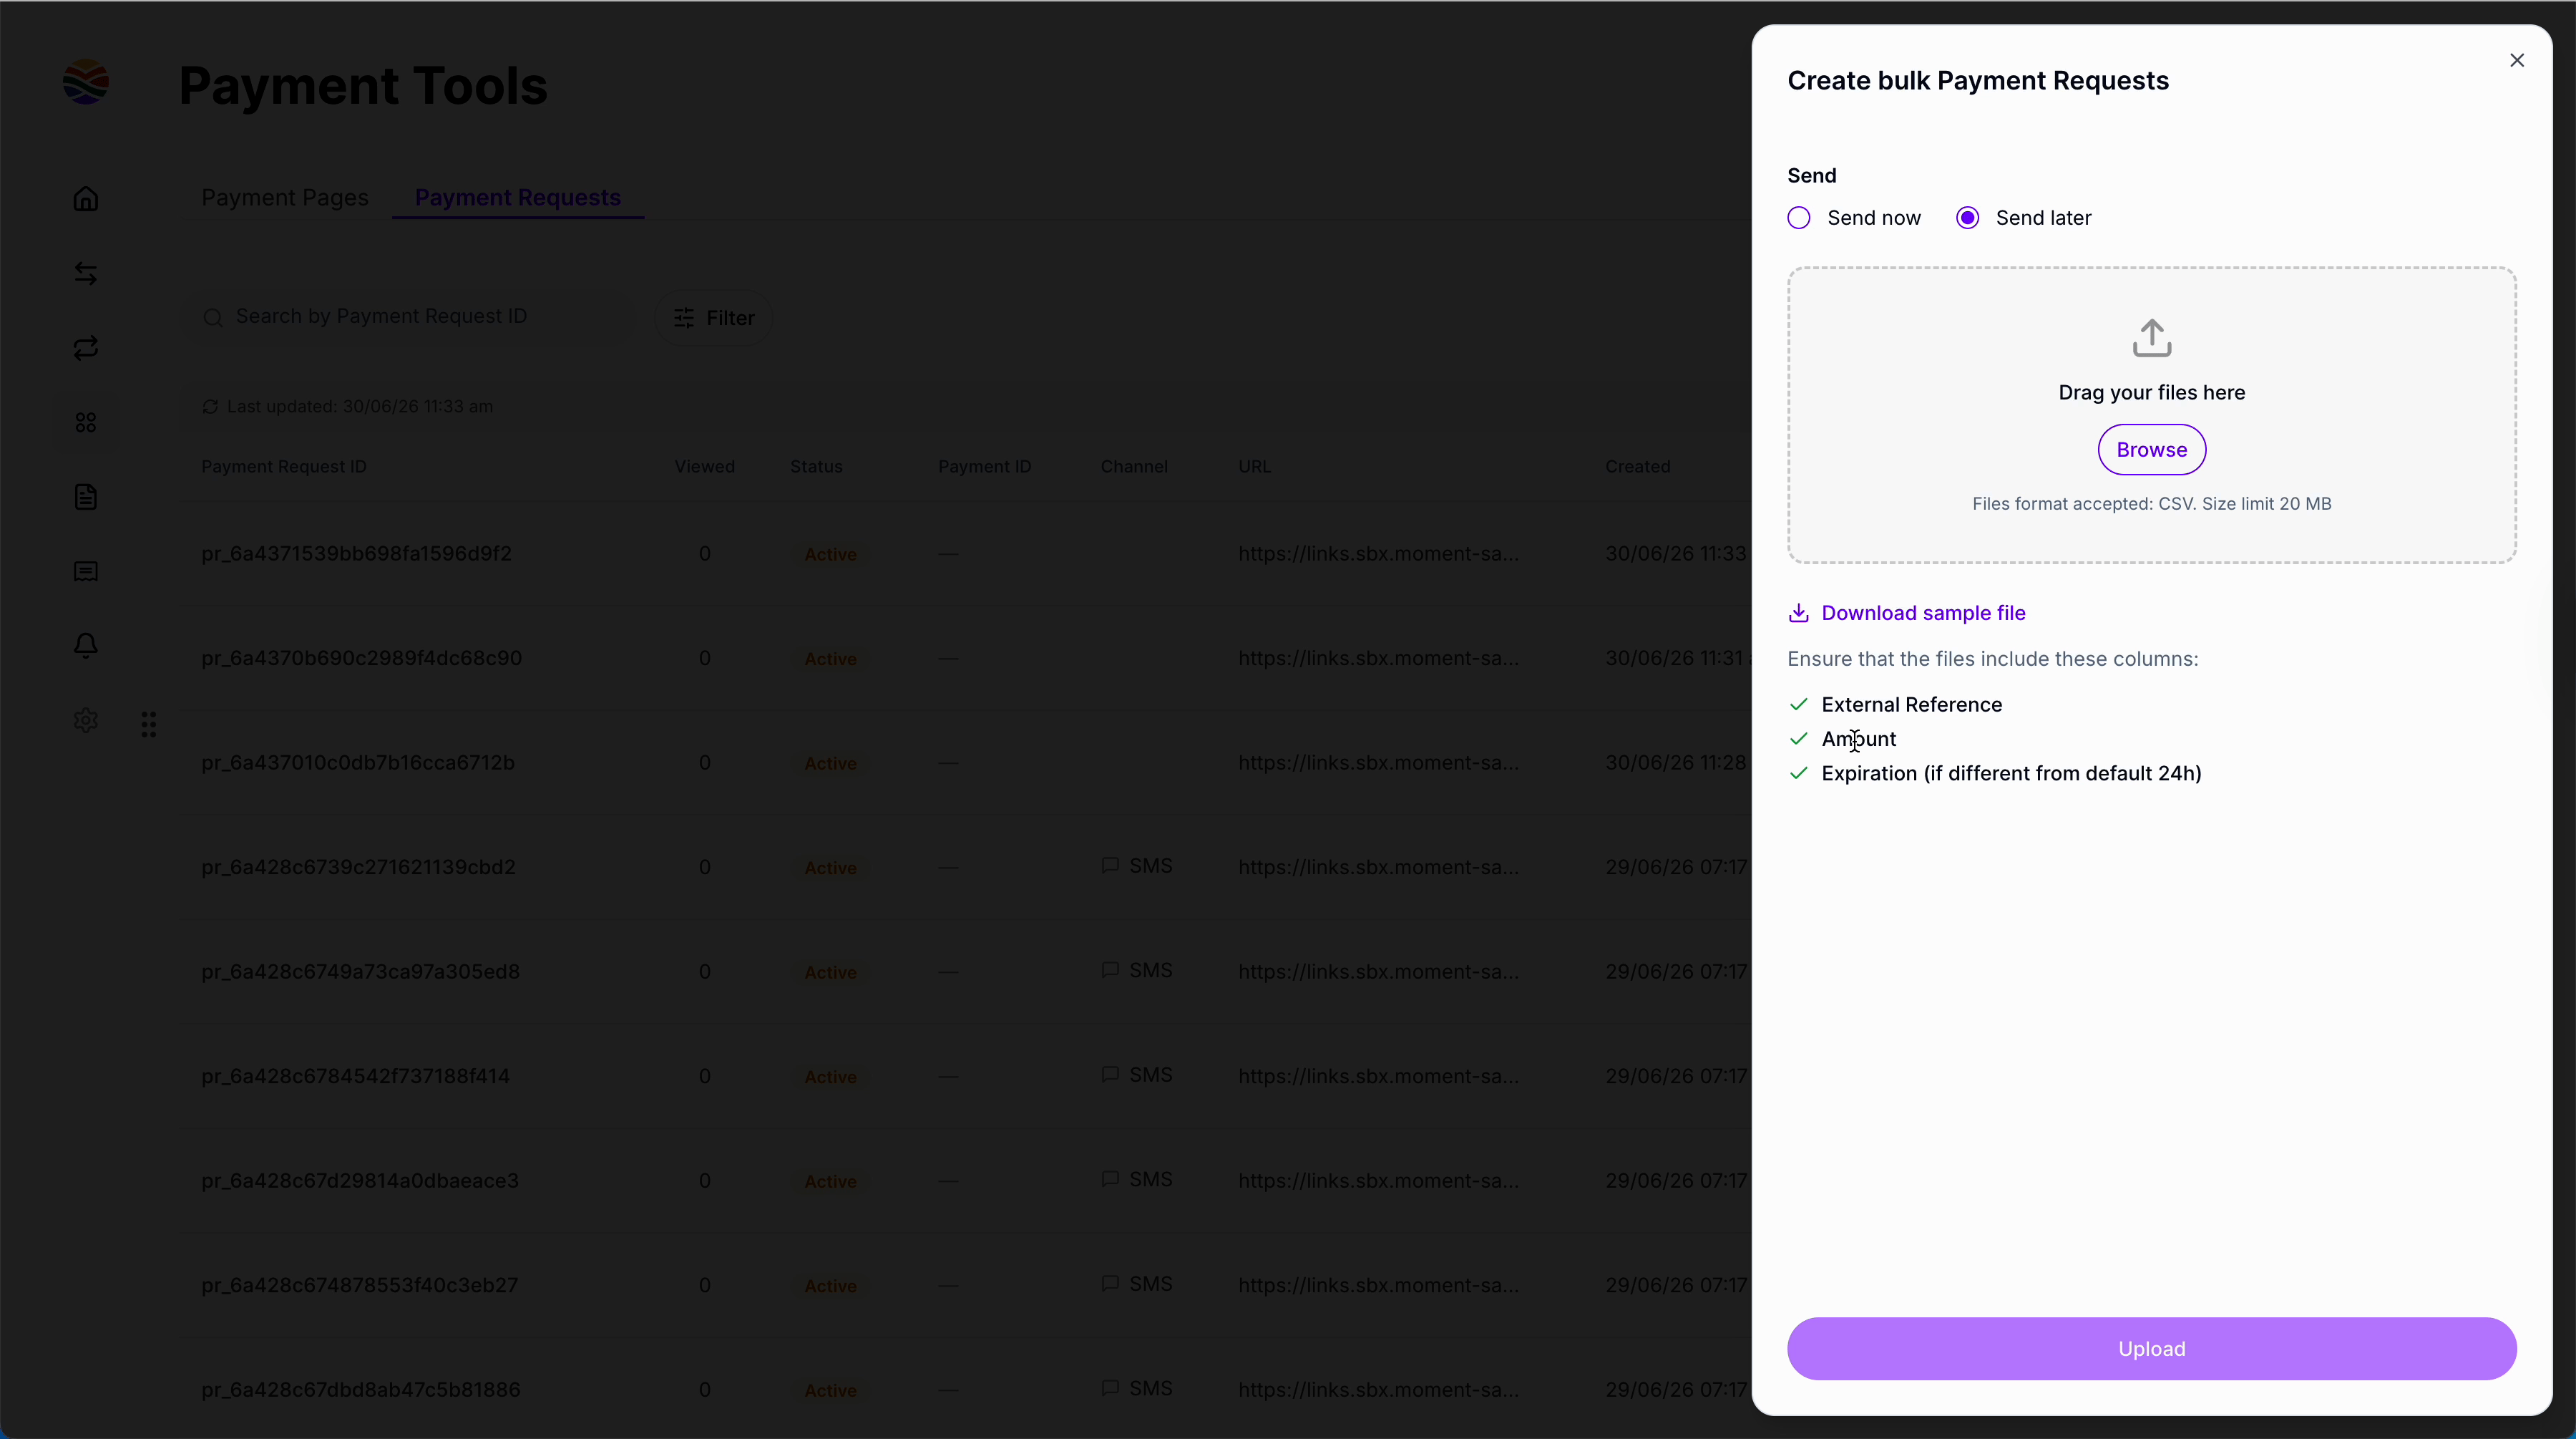Open the Payment Tools grid sidebar icon
This screenshot has height=1439, width=2576.
[86, 422]
